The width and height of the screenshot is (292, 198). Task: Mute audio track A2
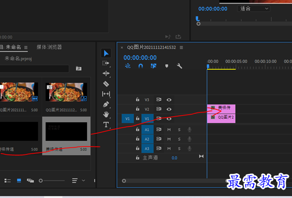[169, 139]
